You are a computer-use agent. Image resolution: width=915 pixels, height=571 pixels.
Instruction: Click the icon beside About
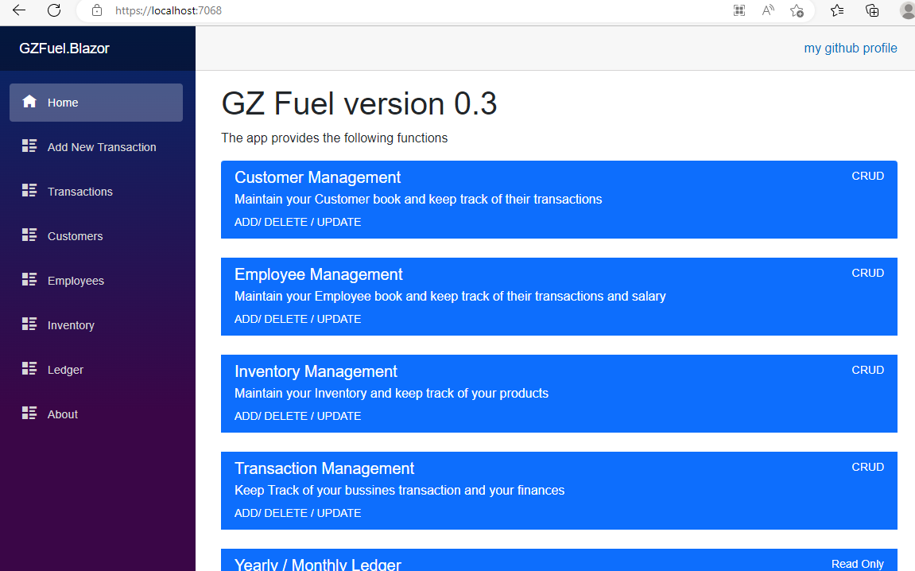(29, 413)
